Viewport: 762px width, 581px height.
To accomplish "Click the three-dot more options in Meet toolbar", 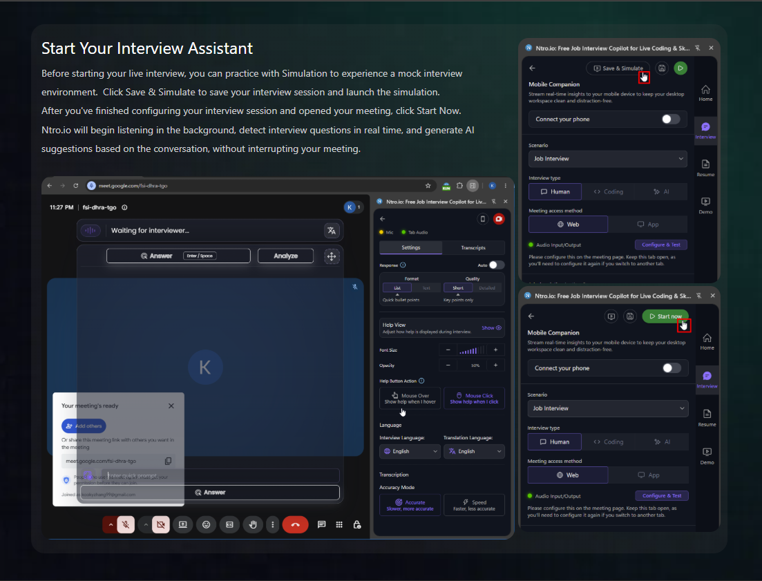I will click(273, 524).
